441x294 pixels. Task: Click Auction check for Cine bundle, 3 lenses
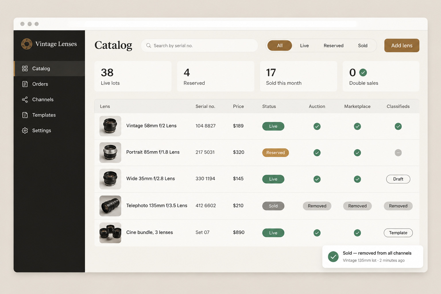[317, 233]
